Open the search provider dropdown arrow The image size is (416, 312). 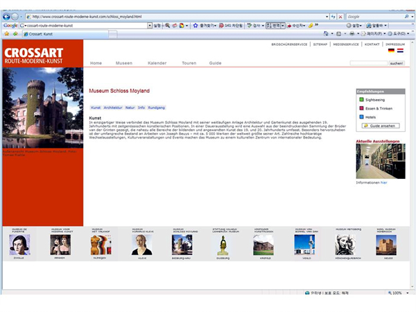413,17
